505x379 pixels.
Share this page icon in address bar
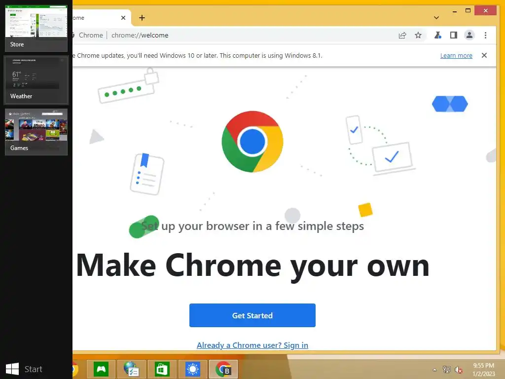tap(402, 35)
